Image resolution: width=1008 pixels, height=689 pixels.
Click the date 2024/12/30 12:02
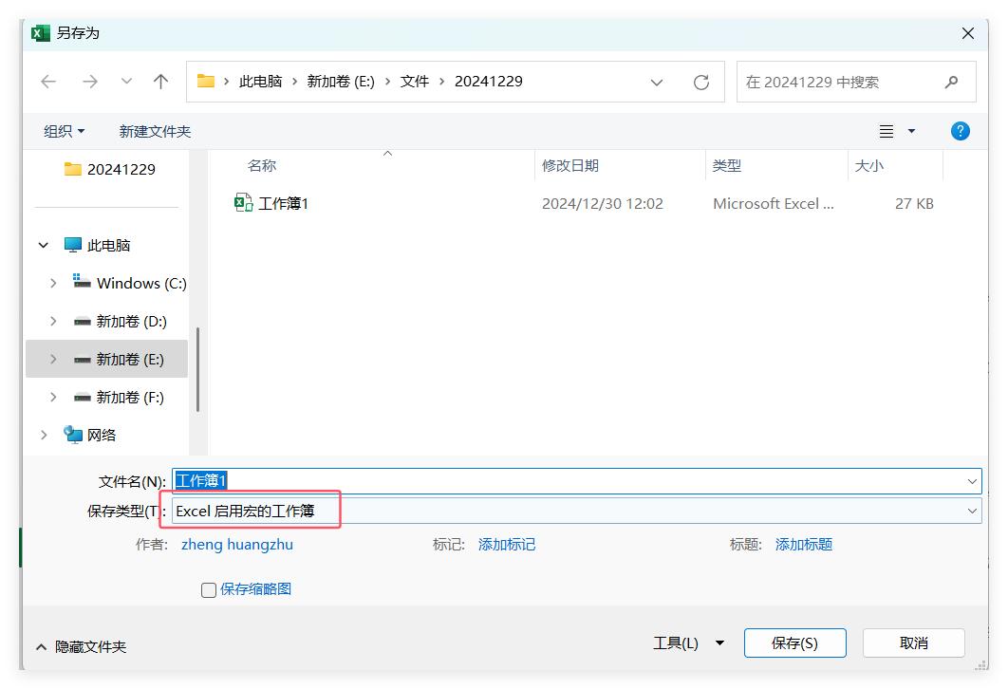tap(603, 203)
